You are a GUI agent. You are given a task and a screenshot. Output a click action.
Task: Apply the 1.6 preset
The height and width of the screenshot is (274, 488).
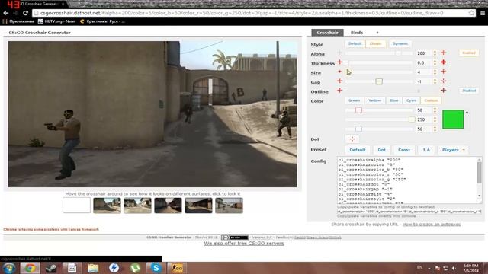[425, 150]
